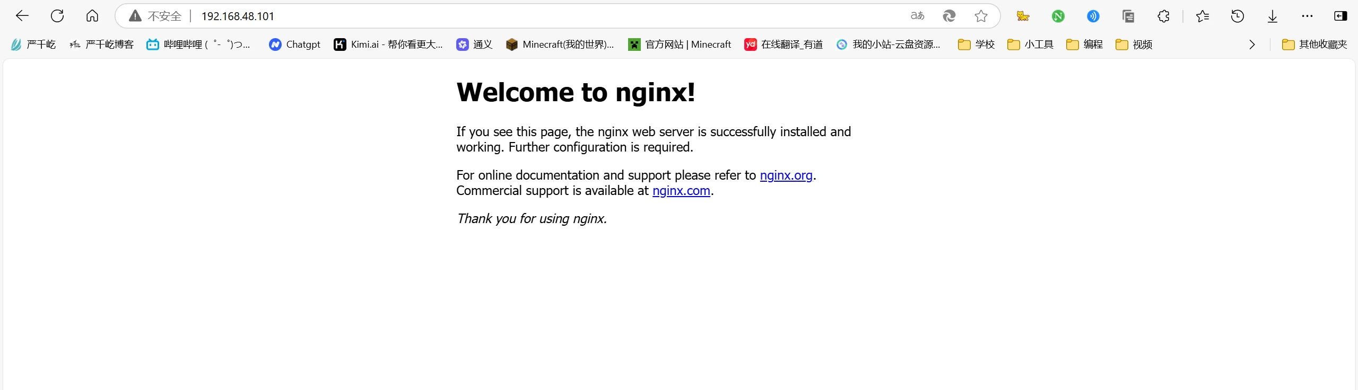Open the browser extensions puzzle icon
The height and width of the screenshot is (390, 1358).
[x=1163, y=16]
